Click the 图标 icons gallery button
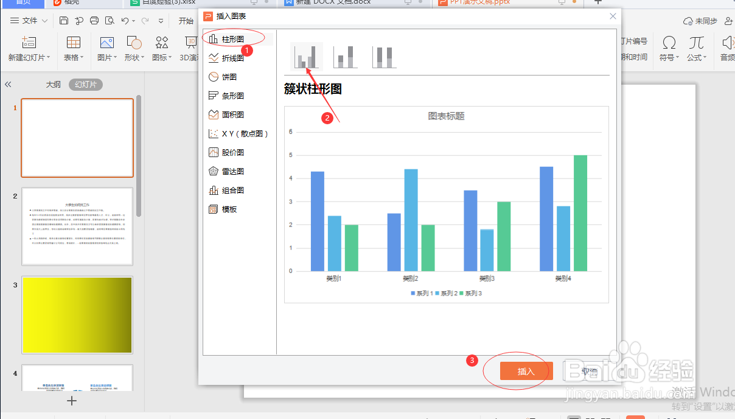735x419 pixels. tap(162, 42)
